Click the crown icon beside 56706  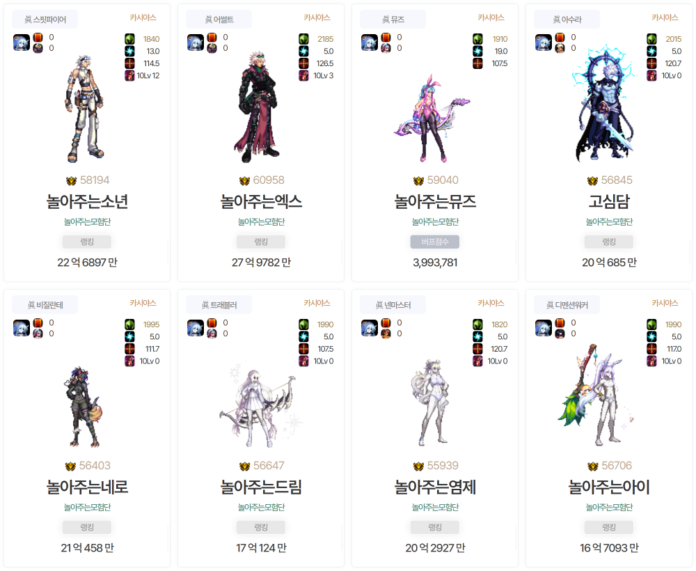(593, 467)
